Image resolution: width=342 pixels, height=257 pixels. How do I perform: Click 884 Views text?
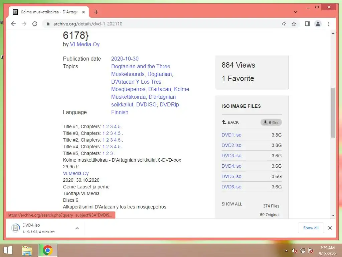tap(238, 65)
